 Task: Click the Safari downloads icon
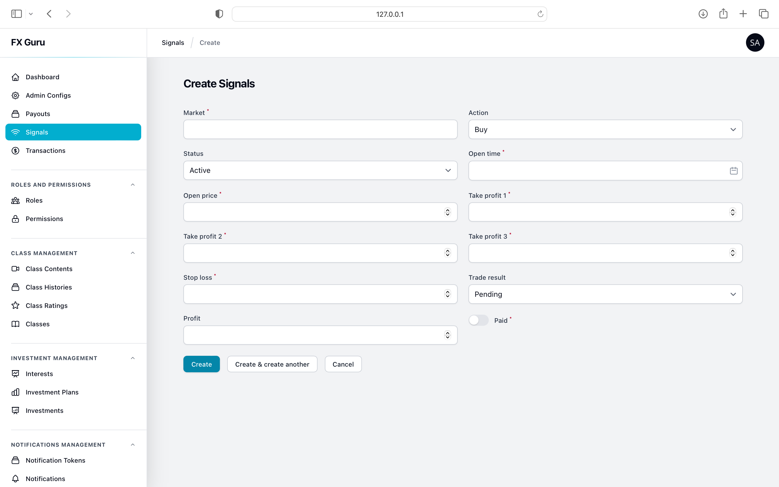tap(703, 14)
